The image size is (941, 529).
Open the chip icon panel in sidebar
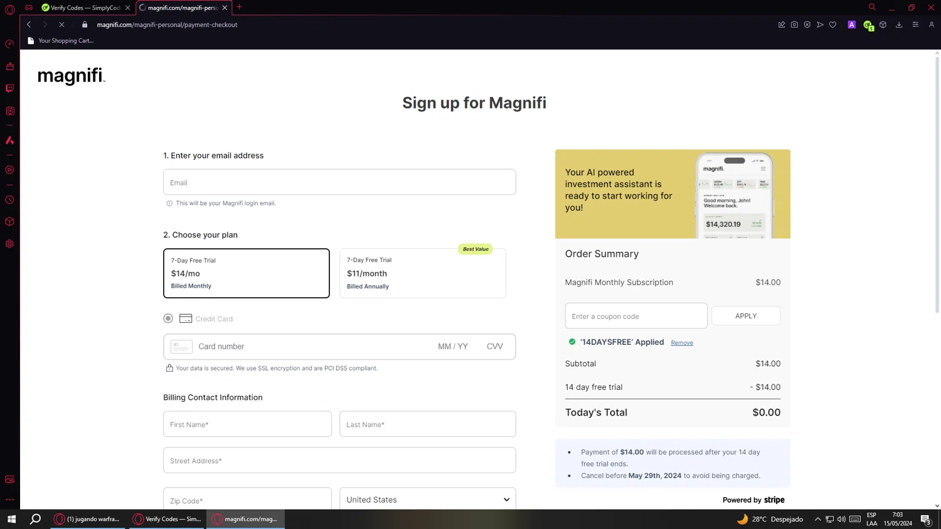[9, 111]
